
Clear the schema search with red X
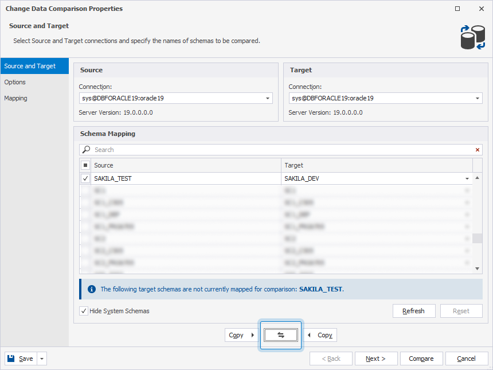click(x=478, y=150)
